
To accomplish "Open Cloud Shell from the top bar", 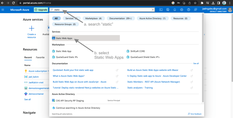I will coord(161,10).
